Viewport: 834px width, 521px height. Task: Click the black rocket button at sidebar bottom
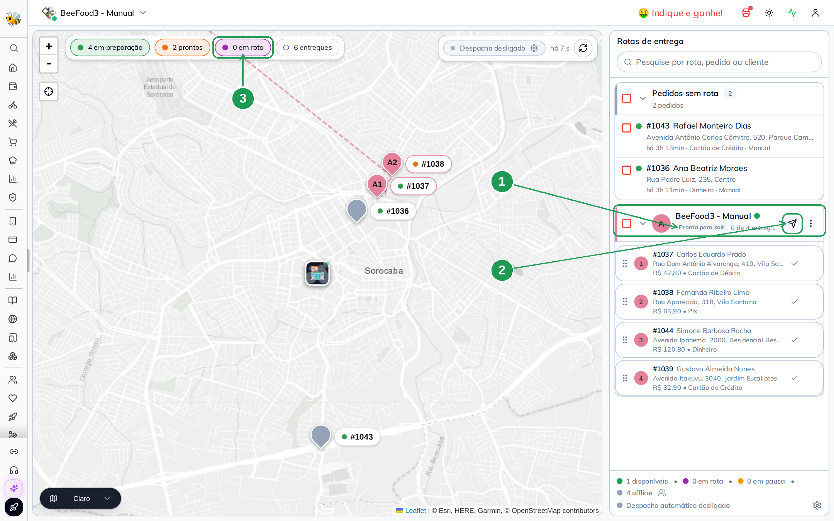coord(14,507)
